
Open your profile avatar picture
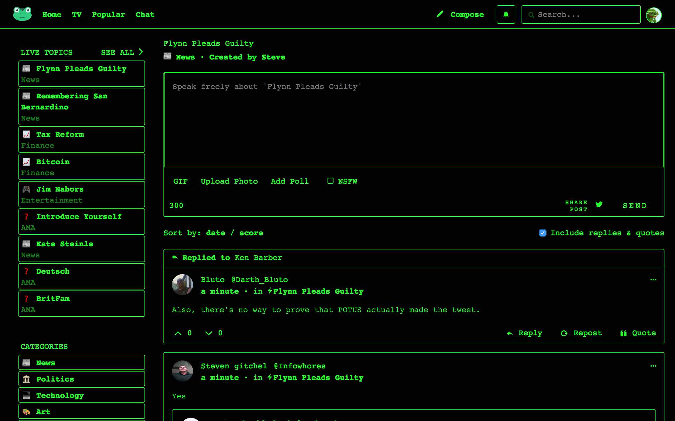point(654,14)
